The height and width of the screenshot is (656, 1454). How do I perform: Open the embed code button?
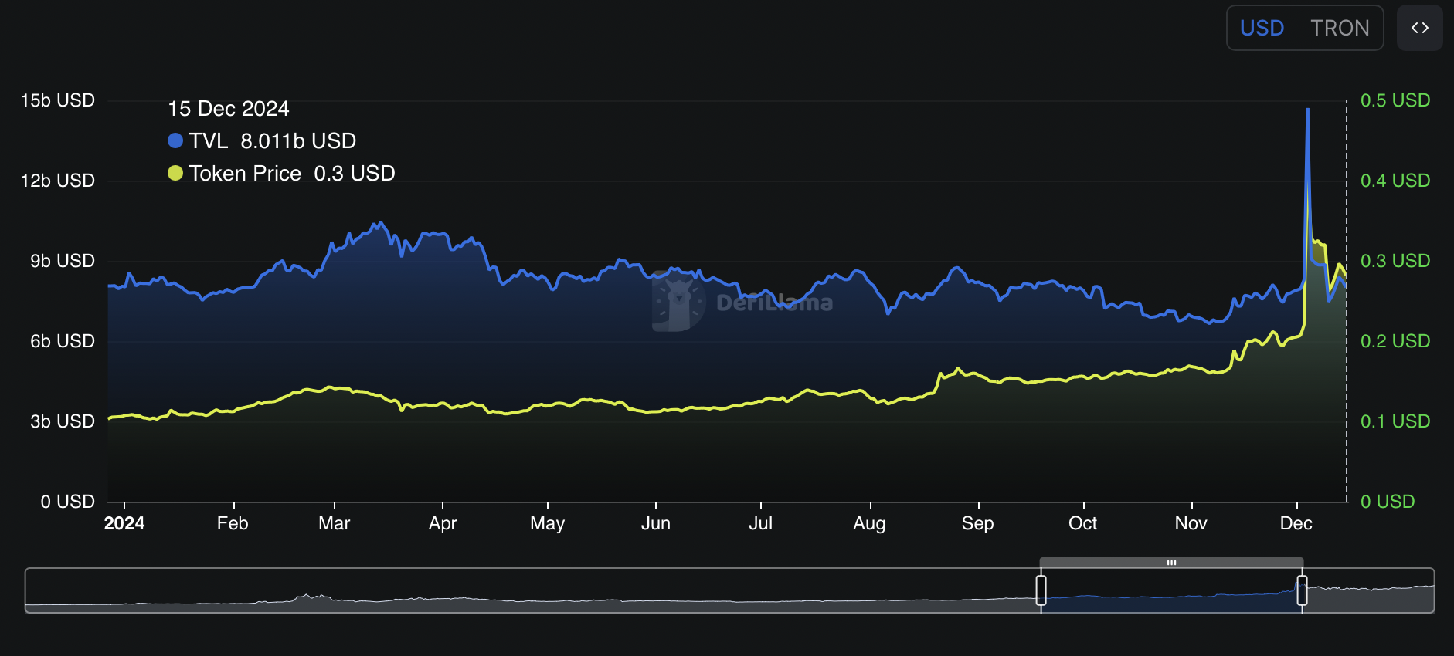click(1419, 28)
